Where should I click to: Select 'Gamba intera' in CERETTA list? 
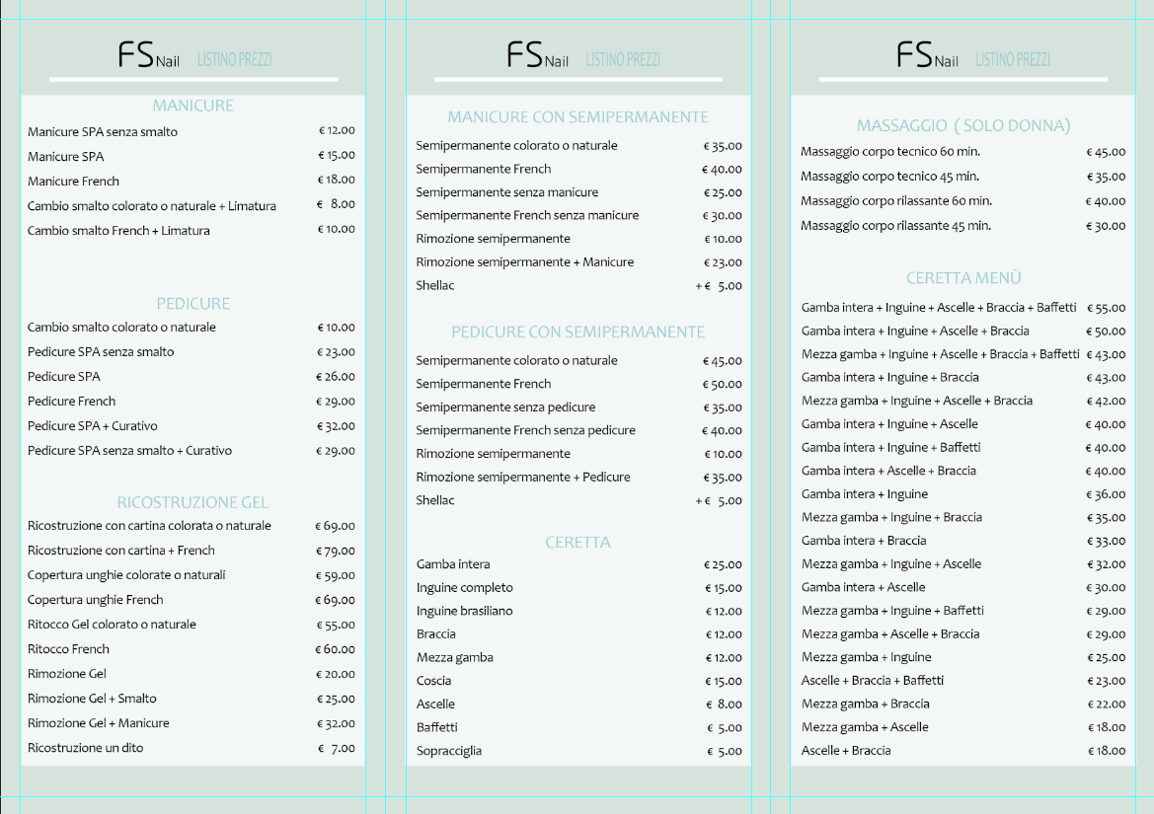coord(453,564)
